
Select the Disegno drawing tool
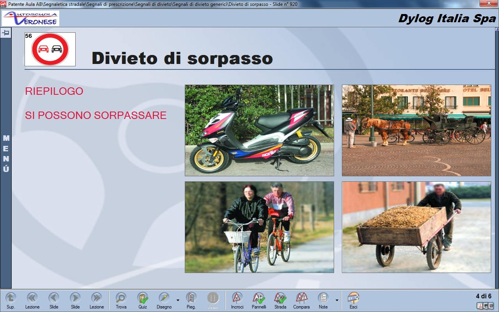[164, 300]
